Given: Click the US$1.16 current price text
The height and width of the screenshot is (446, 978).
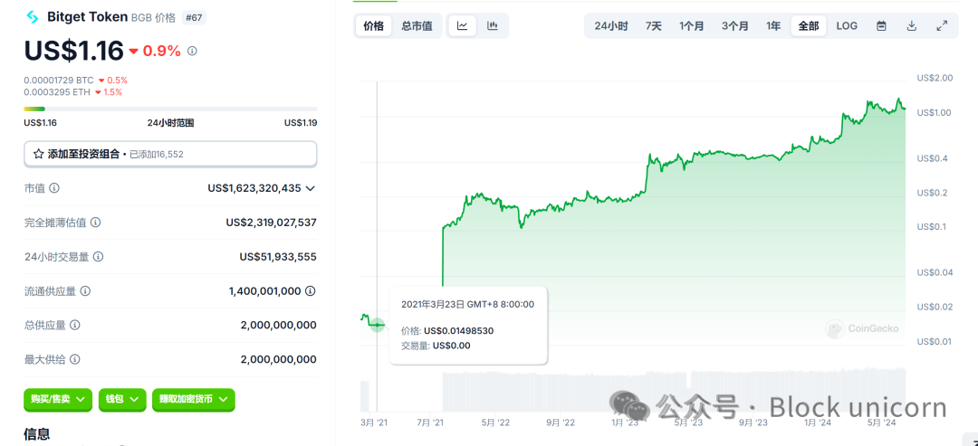Looking at the screenshot, I should tap(73, 51).
